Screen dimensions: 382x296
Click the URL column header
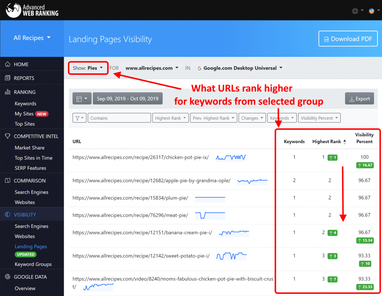coord(77,142)
